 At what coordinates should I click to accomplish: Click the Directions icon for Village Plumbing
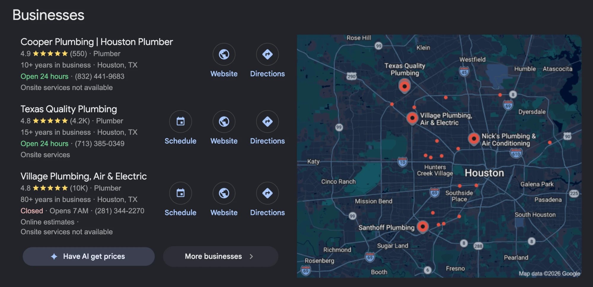pos(267,193)
